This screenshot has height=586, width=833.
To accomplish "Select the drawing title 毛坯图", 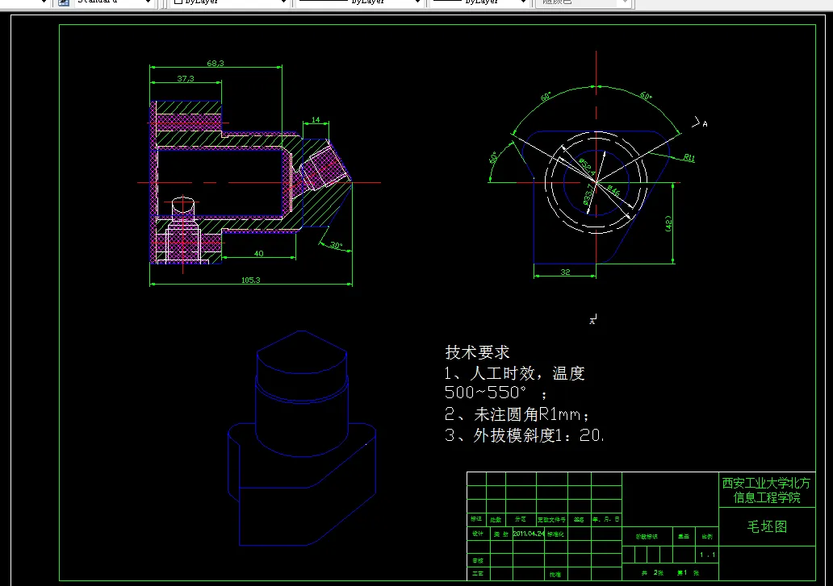I will pos(767,526).
